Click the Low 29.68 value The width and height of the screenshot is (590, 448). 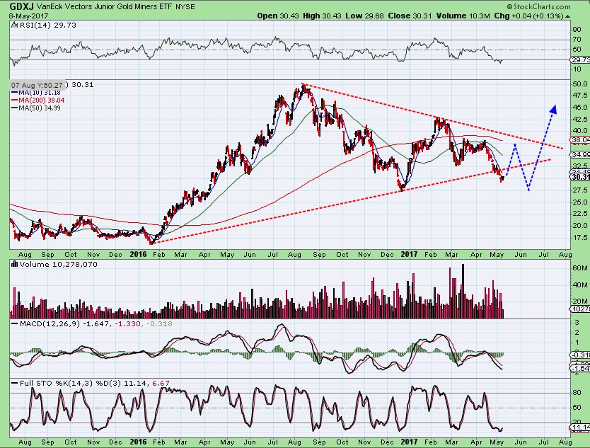(x=365, y=16)
